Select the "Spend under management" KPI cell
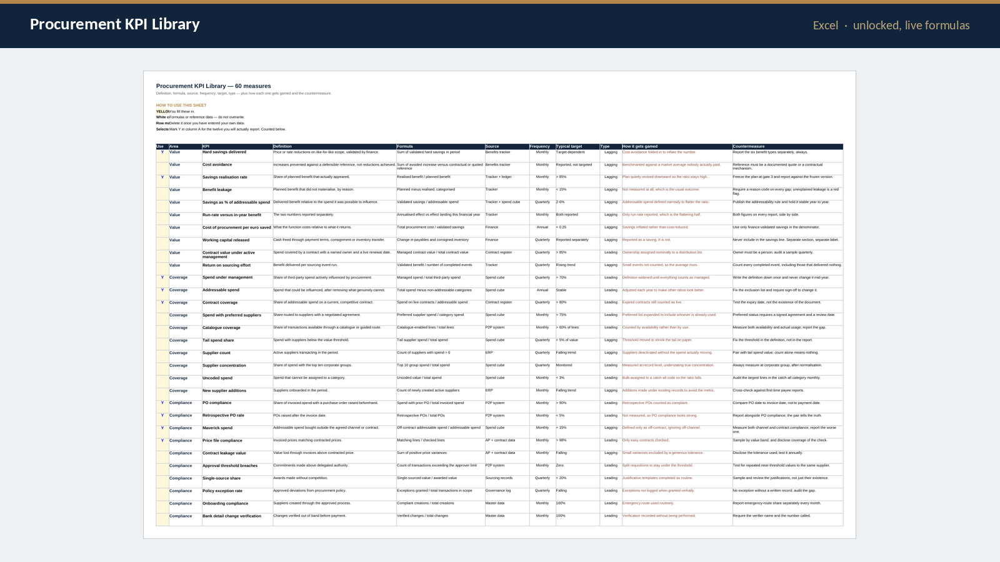This screenshot has width=1000, height=562. click(x=237, y=282)
